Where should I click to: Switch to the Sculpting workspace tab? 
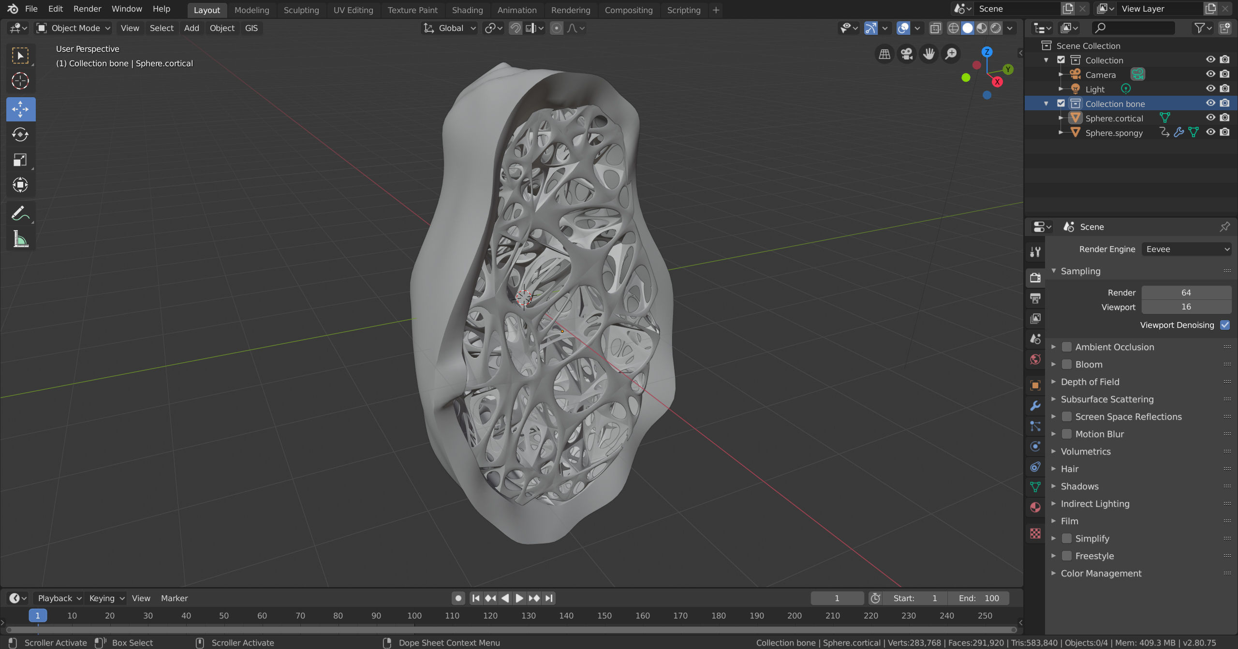tap(301, 10)
